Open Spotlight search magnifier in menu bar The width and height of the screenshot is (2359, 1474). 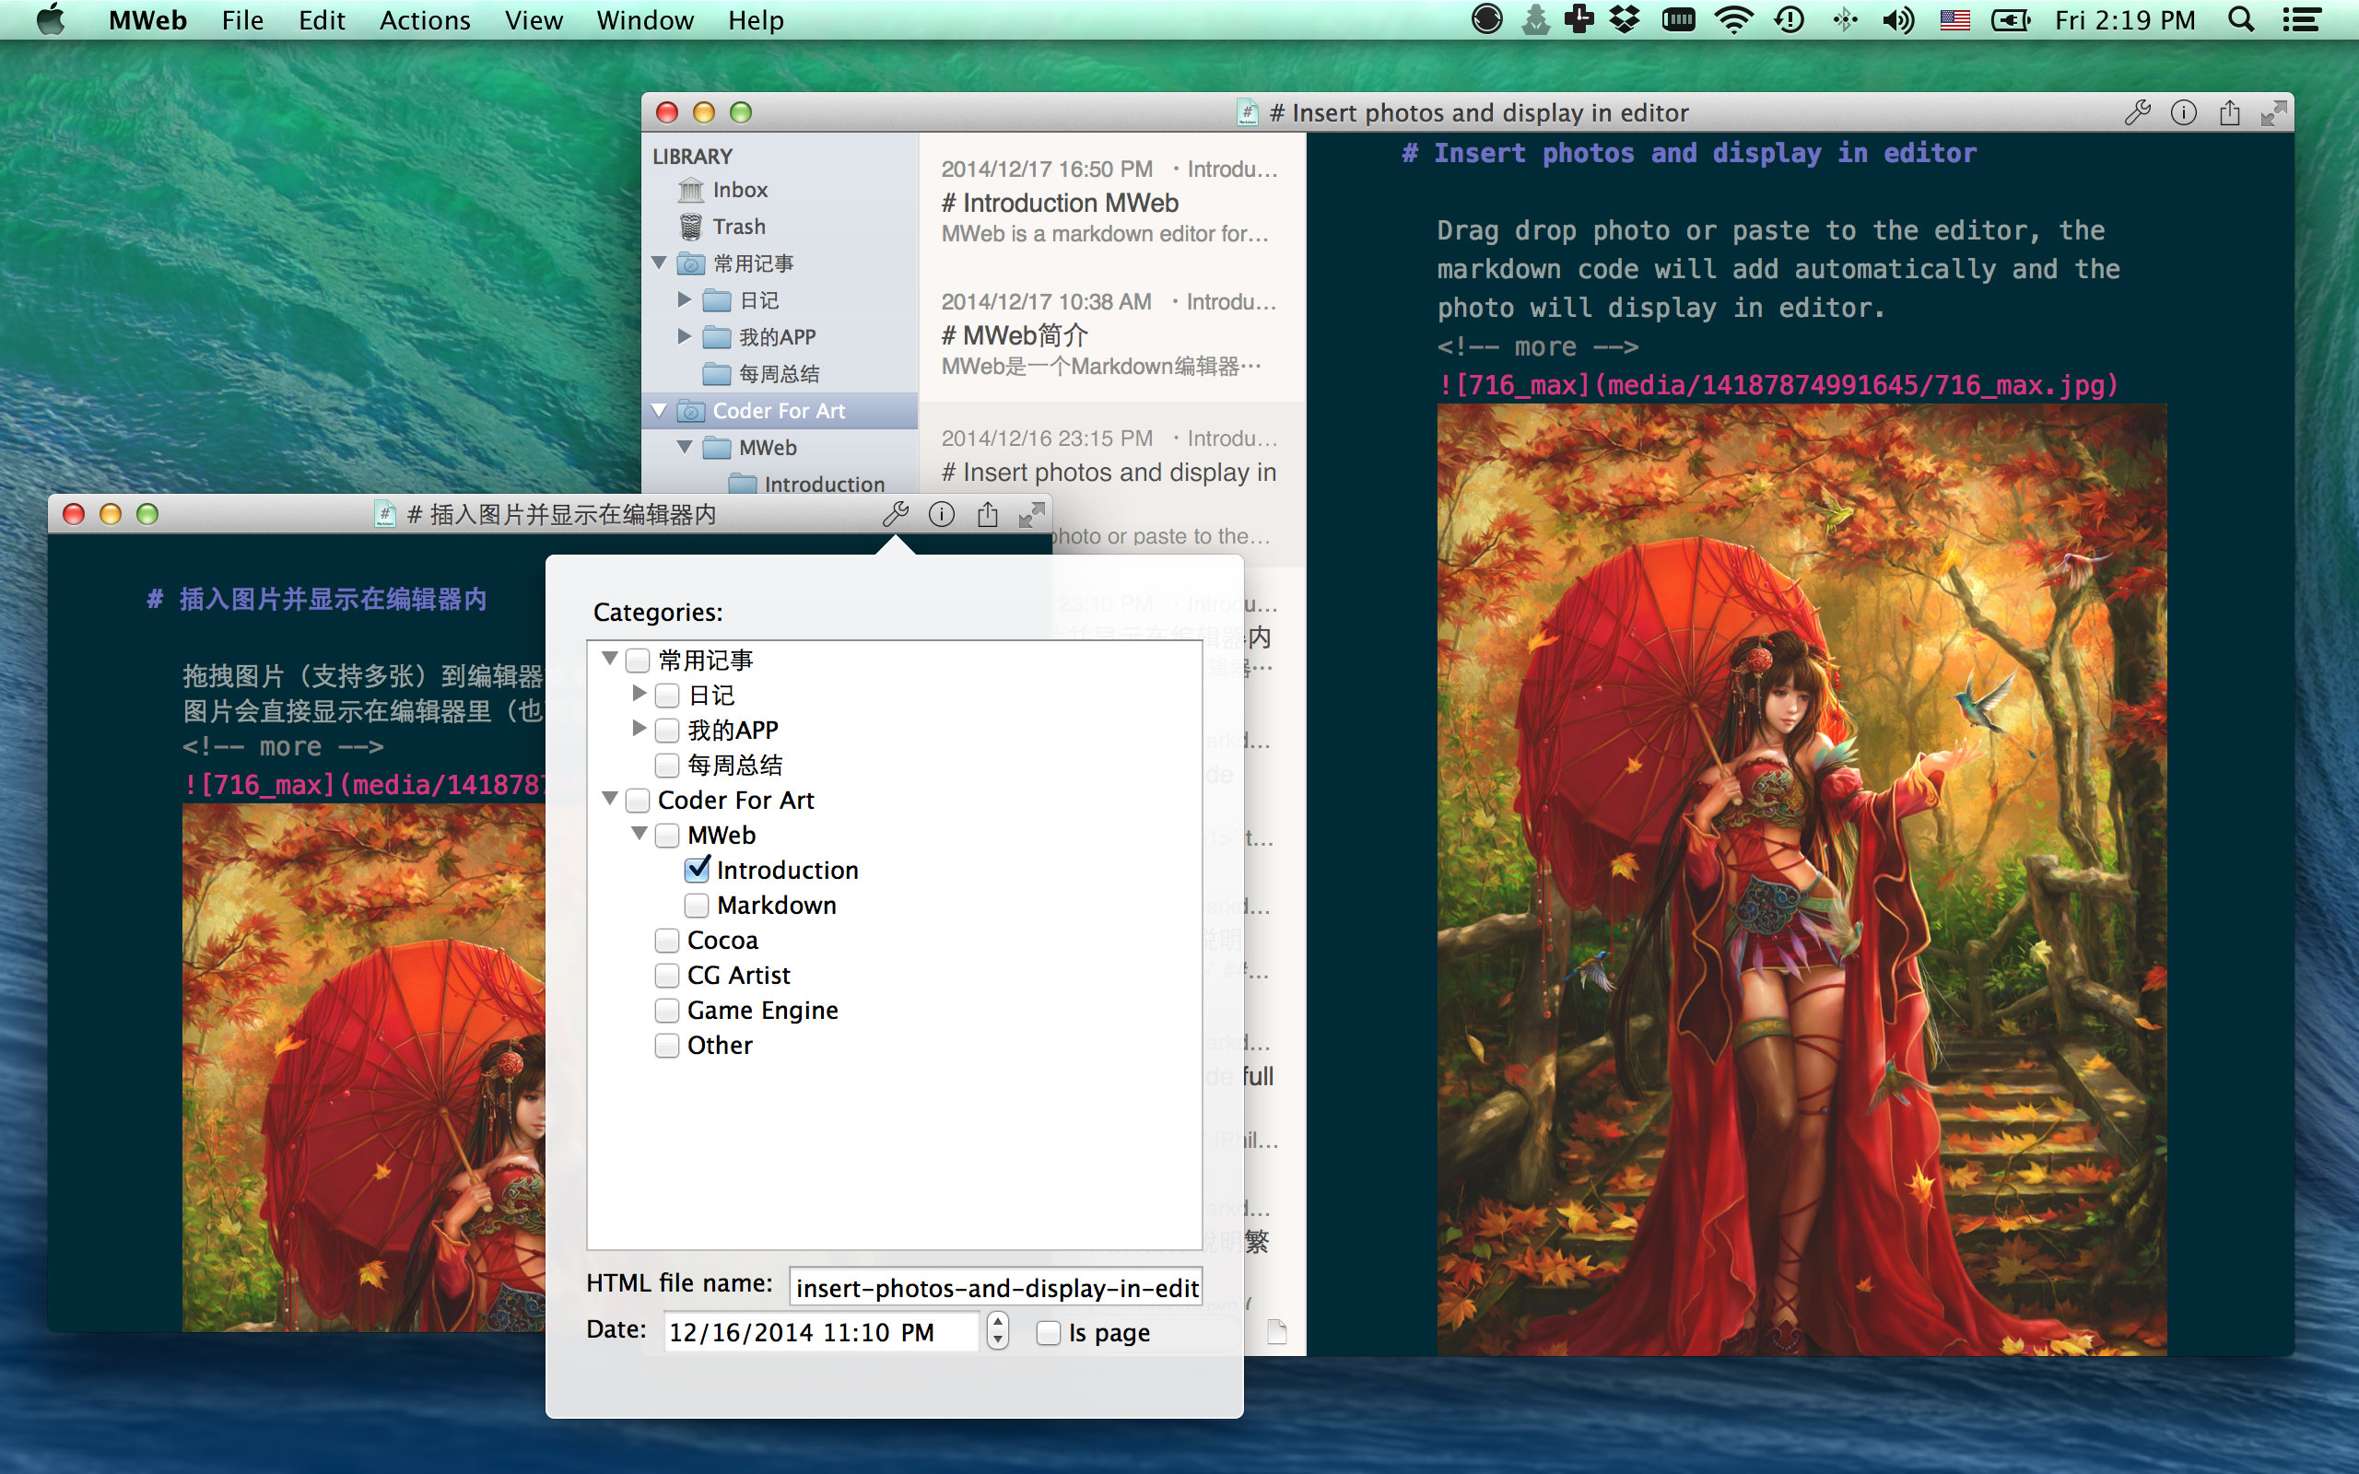2241,19
